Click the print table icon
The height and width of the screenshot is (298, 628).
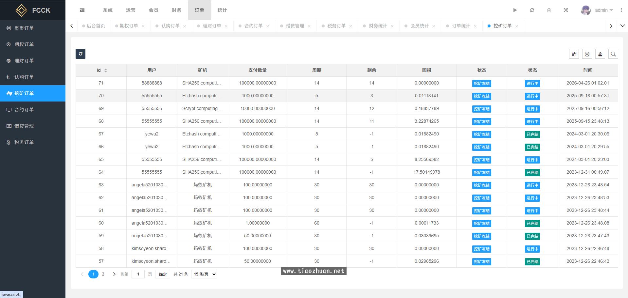587,54
